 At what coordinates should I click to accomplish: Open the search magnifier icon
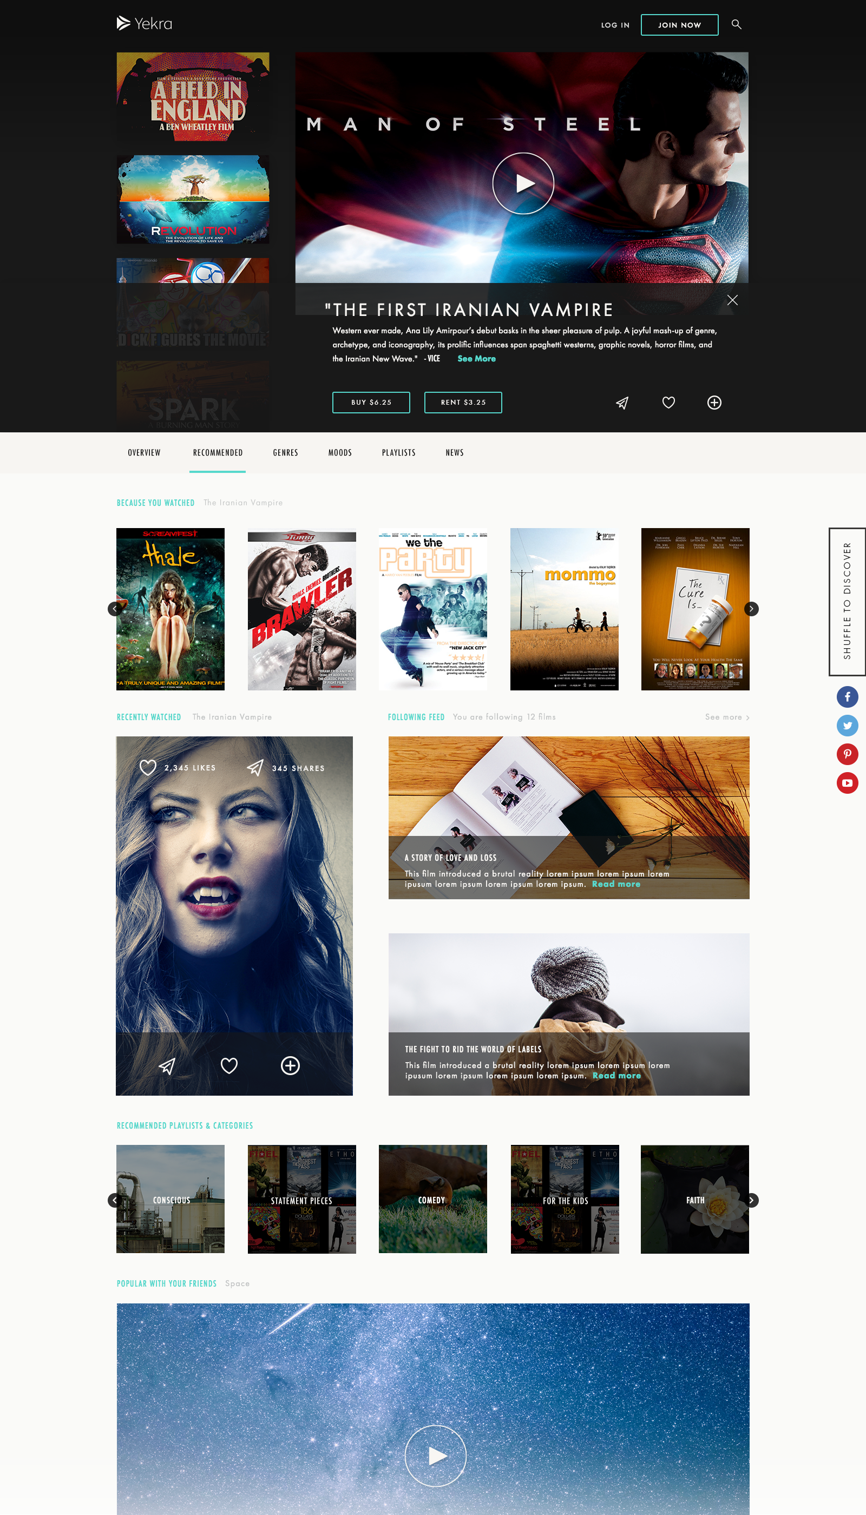pos(736,24)
